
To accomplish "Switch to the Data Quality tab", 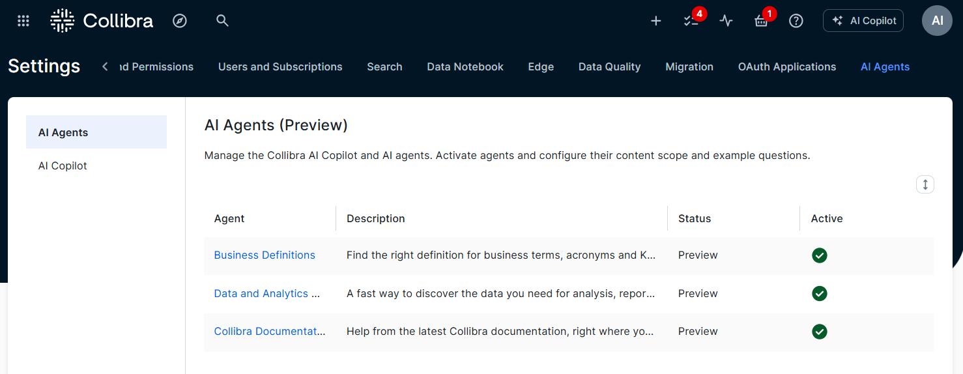I will coord(609,66).
